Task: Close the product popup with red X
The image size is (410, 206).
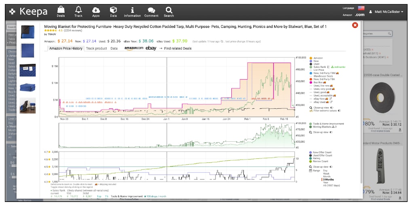Action: (355, 25)
